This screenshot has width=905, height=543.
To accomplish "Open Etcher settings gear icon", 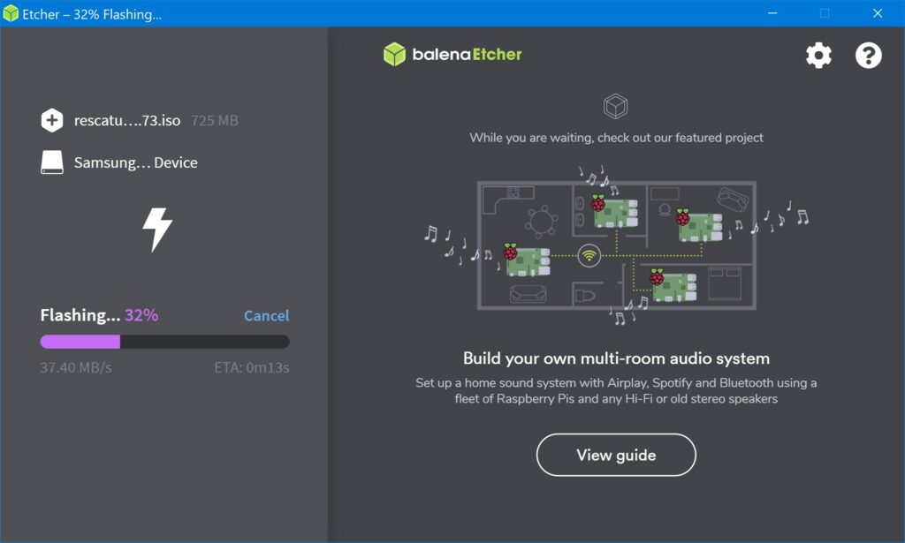I will 818,56.
